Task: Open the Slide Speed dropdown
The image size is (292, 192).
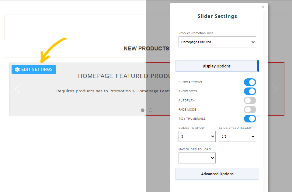Action: [237, 137]
